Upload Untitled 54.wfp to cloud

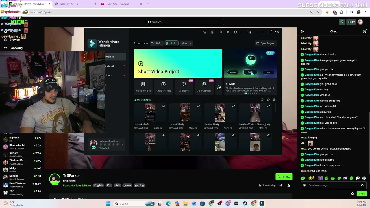234,106
